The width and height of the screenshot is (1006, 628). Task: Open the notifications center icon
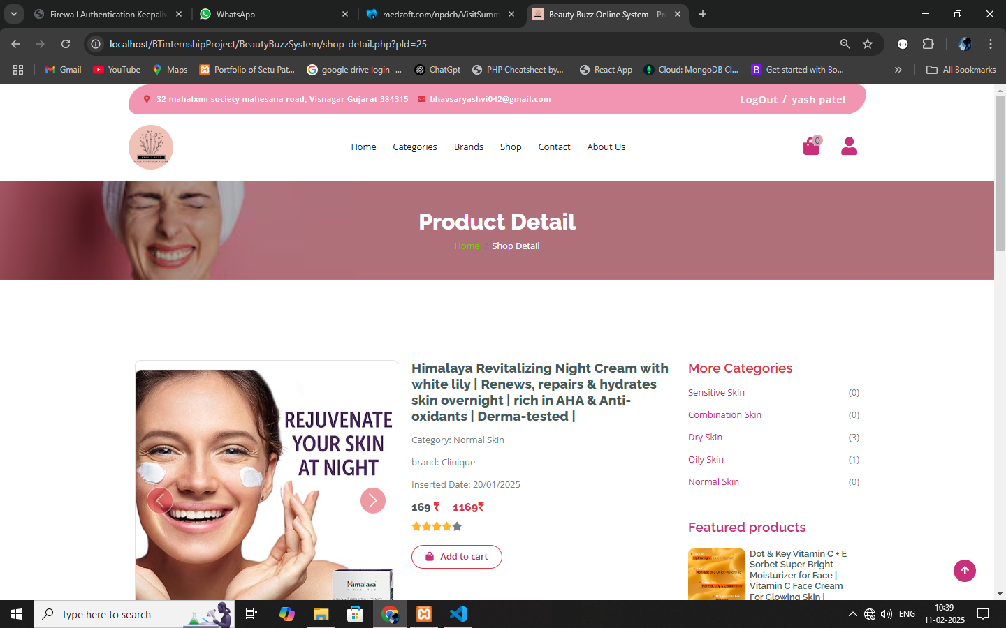point(983,614)
